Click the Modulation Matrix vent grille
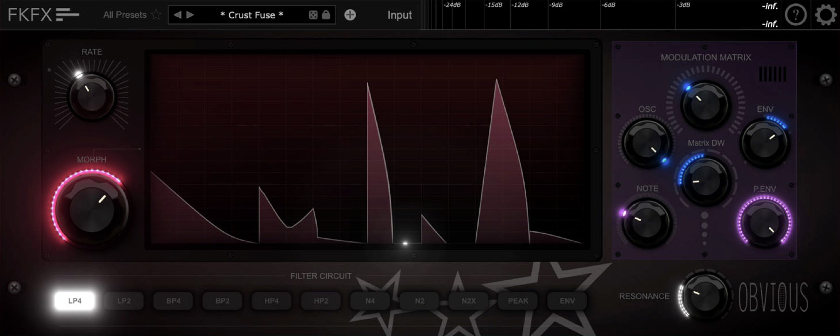 click(772, 74)
